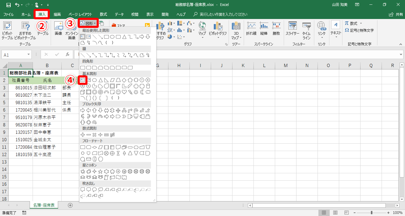This screenshot has height=216, width=405.
Task: Click the Save icon in quick access toolbar
Action: 8,5
